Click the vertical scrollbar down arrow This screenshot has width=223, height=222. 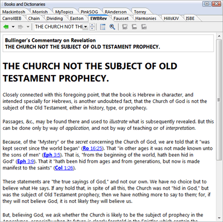(219, 218)
